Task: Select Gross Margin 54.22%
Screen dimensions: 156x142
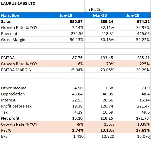Action: 133,40
